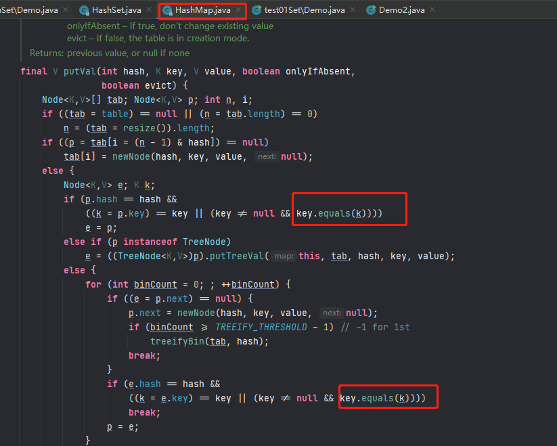This screenshot has height=446, width=557.
Task: Click the Demo2.java class icon
Action: click(371, 10)
